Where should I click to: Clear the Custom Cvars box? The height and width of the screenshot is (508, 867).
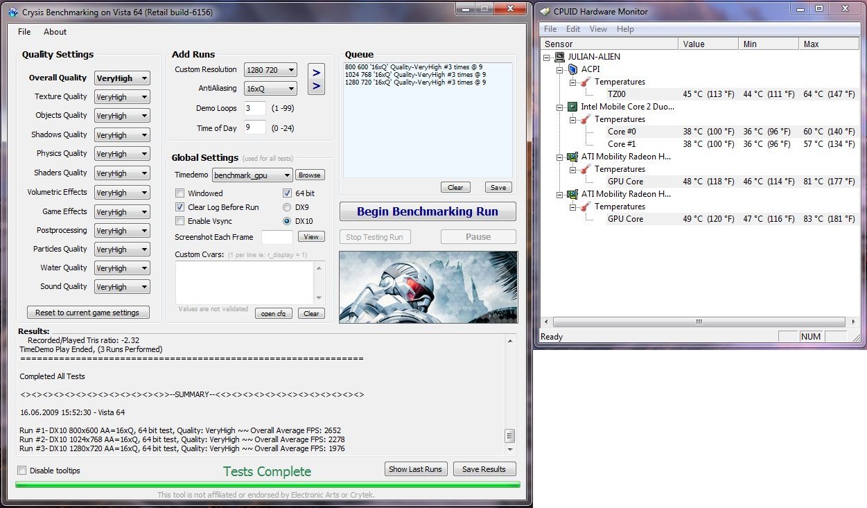[311, 313]
